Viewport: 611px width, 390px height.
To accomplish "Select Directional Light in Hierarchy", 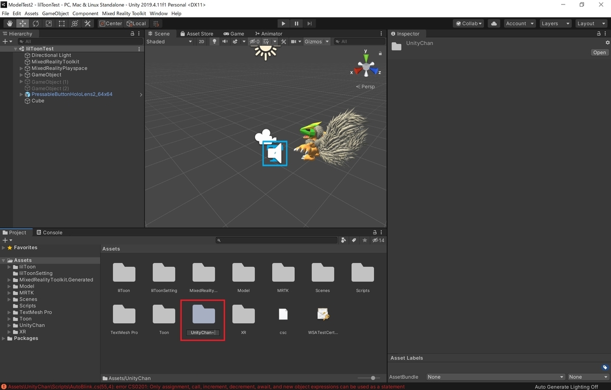I will pos(51,55).
